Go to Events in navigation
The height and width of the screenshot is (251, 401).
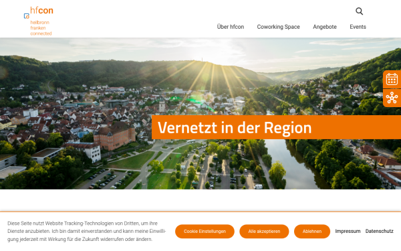358,27
